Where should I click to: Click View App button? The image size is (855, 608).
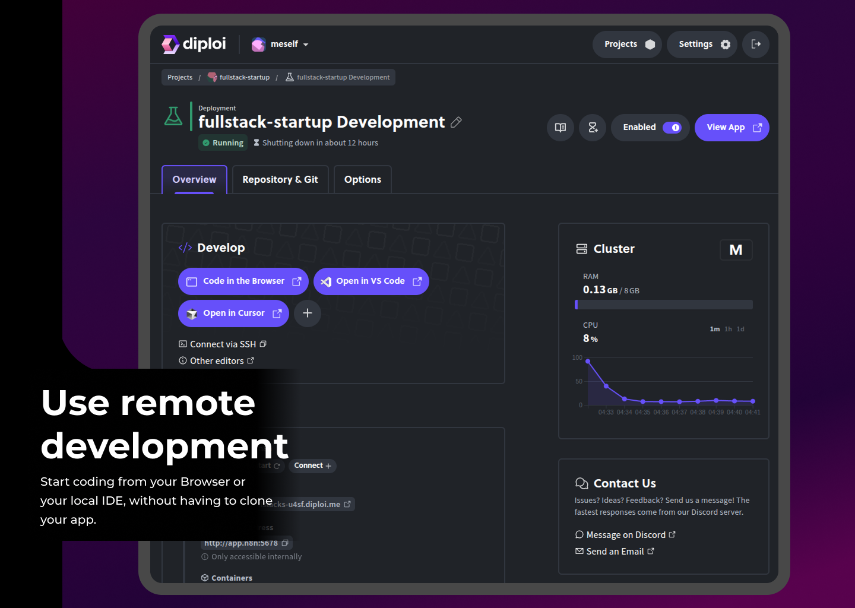[x=732, y=127]
